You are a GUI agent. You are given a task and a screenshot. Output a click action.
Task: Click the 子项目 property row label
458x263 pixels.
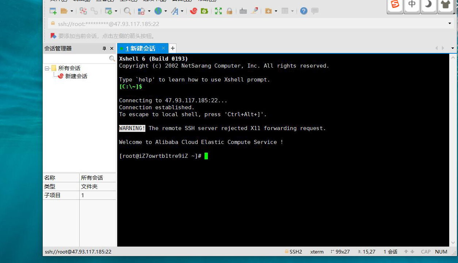(52, 195)
